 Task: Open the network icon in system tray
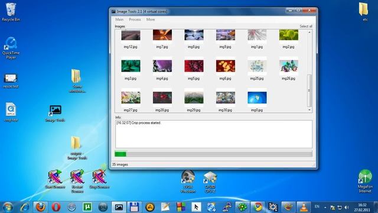click(x=340, y=208)
